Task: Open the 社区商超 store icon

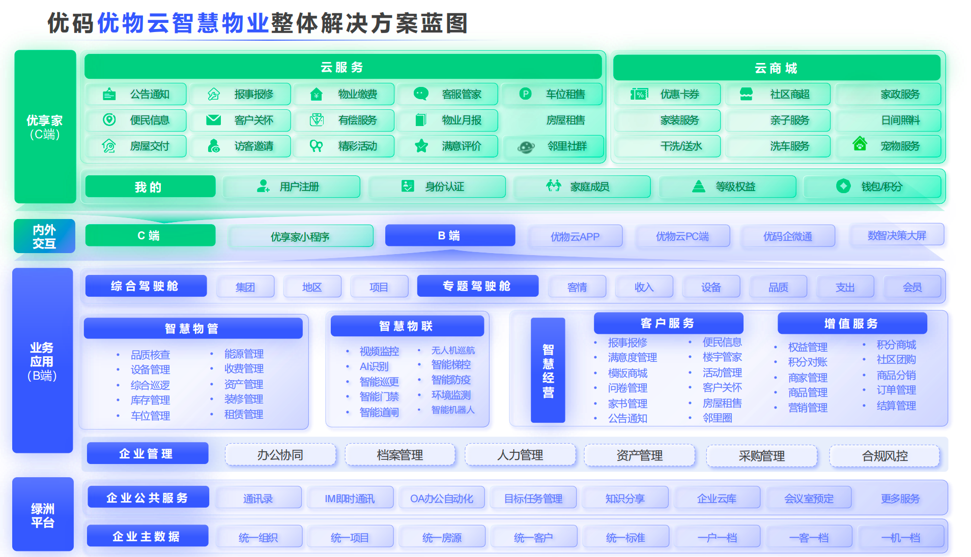Action: tap(746, 94)
